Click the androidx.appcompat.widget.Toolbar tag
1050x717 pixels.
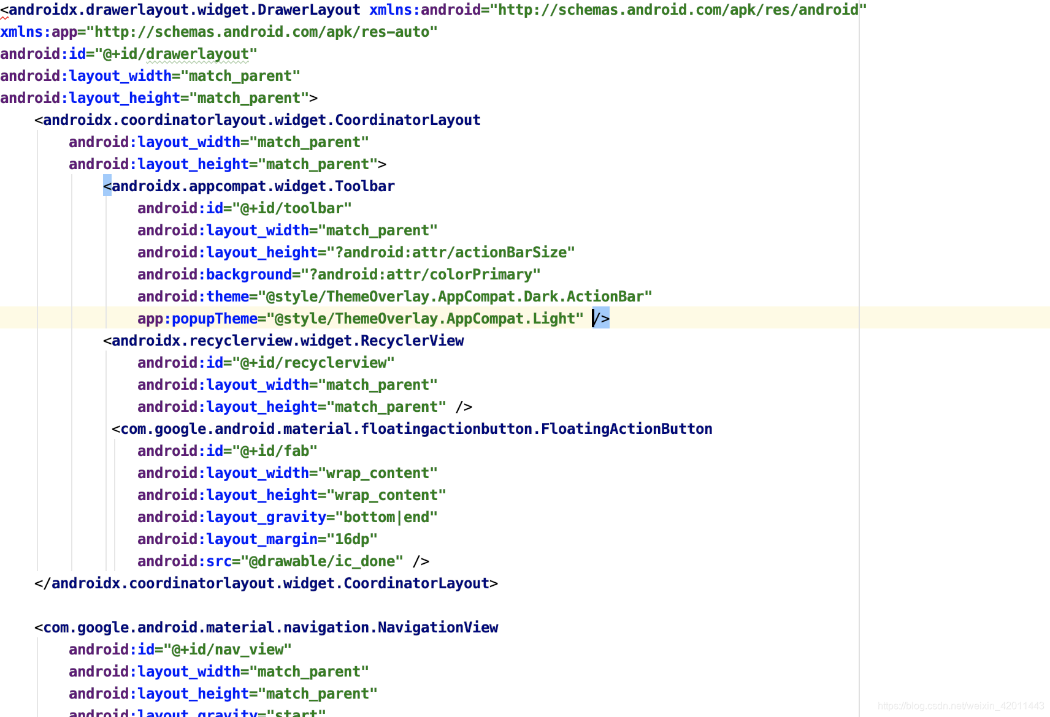[x=249, y=186]
